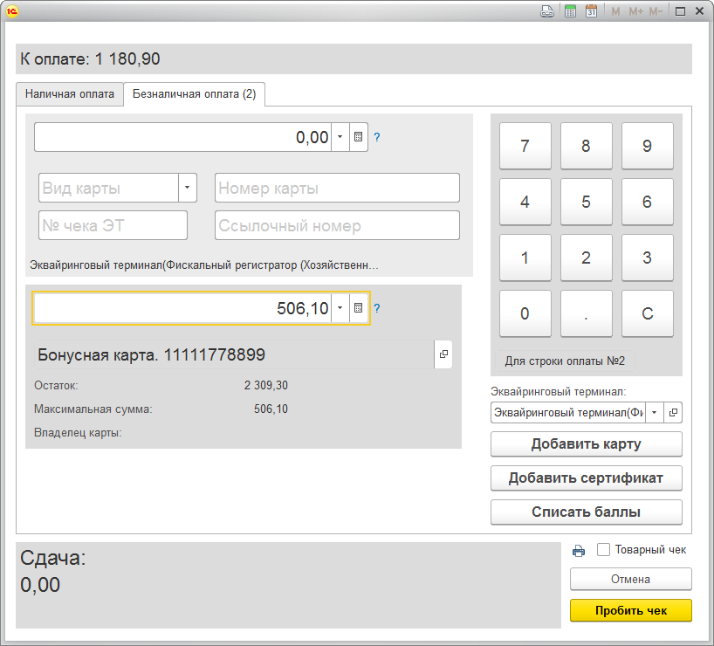Click the Добавить сертификат button
Viewport: 714px width, 646px height.
[x=586, y=478]
